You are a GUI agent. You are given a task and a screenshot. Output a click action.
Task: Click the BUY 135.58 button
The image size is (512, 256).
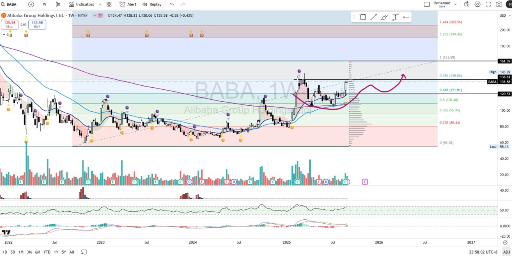pos(37,25)
